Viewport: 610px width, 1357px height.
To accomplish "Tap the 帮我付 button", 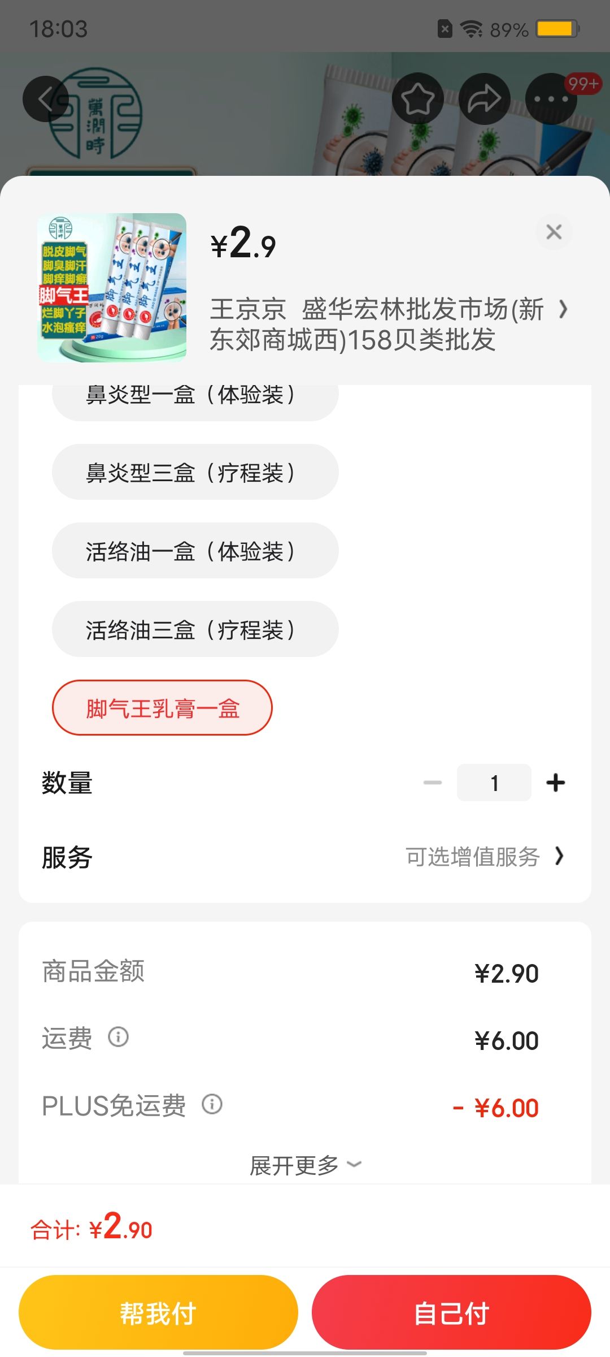I will [x=158, y=1312].
